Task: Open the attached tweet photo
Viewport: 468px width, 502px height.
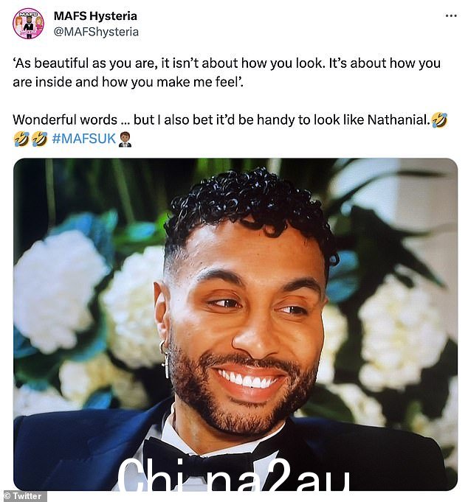Action: 235,324
